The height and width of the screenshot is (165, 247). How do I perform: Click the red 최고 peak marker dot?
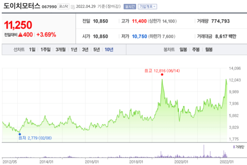coord(162,75)
